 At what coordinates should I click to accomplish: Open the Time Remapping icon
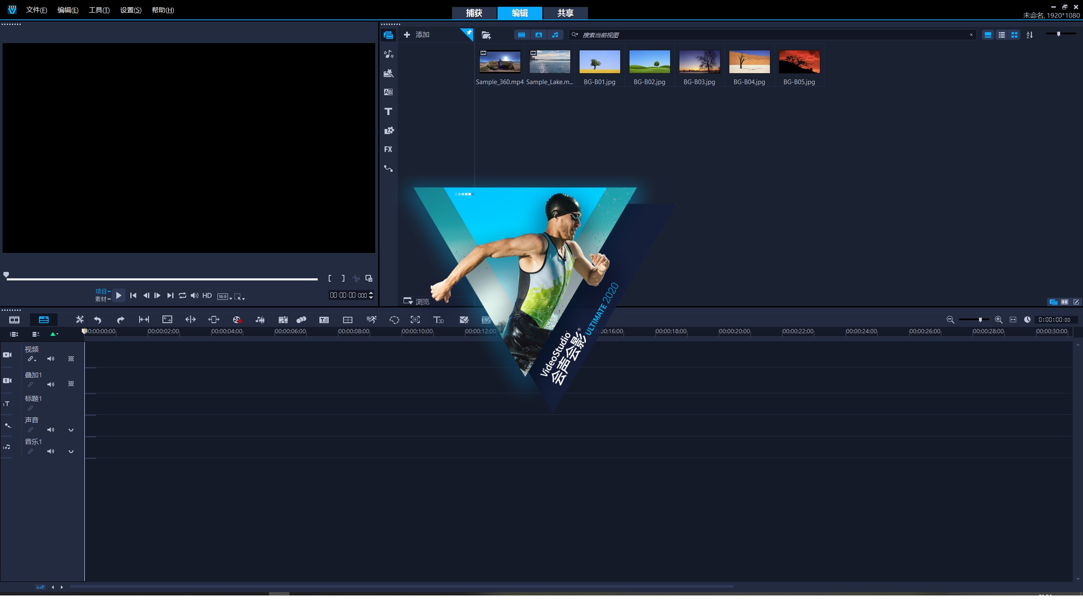371,320
